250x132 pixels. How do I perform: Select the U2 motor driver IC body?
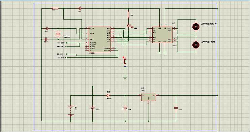pyautogui.click(x=162, y=35)
